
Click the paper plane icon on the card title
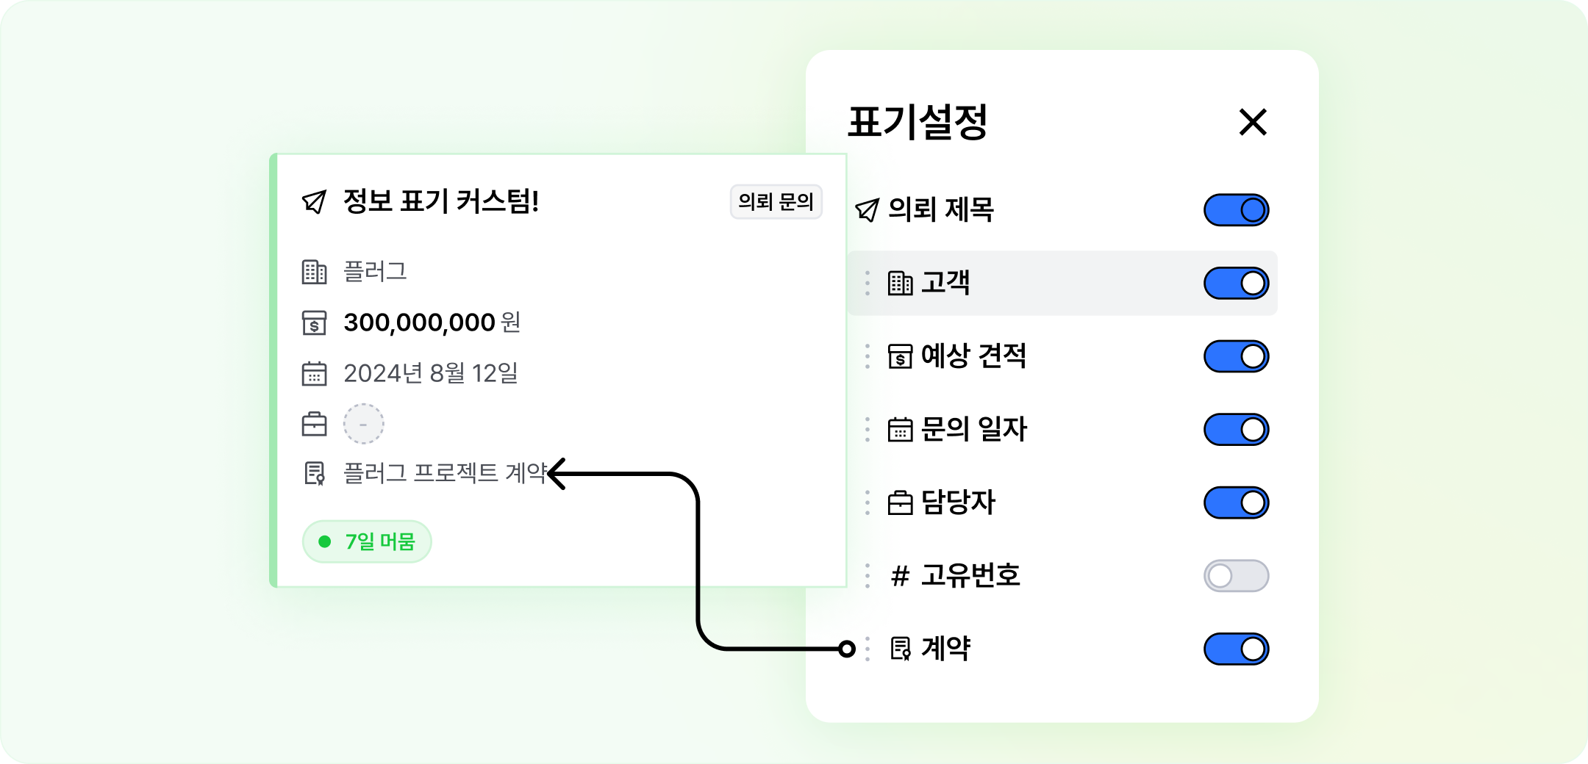314,201
